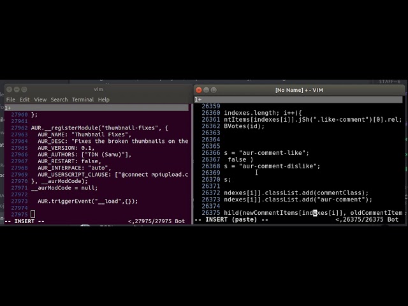Minimize the [No Name] VIM window
408x306 pixels.
pos(207,90)
